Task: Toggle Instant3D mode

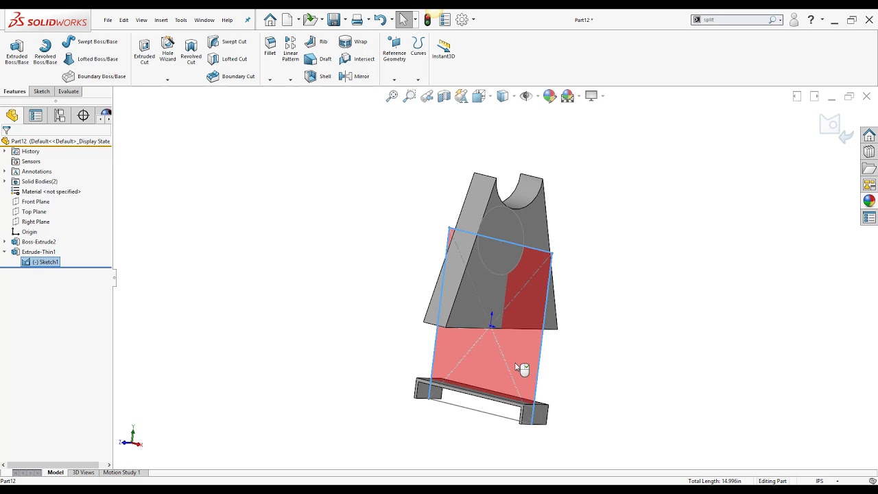Action: [443, 49]
